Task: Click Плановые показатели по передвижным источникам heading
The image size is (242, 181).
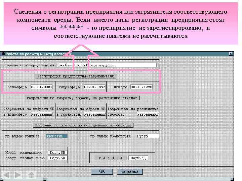Action: [x=83, y=125]
